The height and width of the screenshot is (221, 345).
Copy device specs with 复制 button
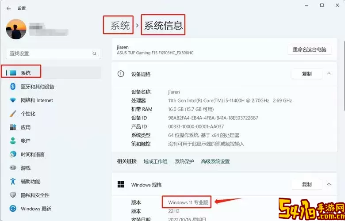pyautogui.click(x=307, y=74)
